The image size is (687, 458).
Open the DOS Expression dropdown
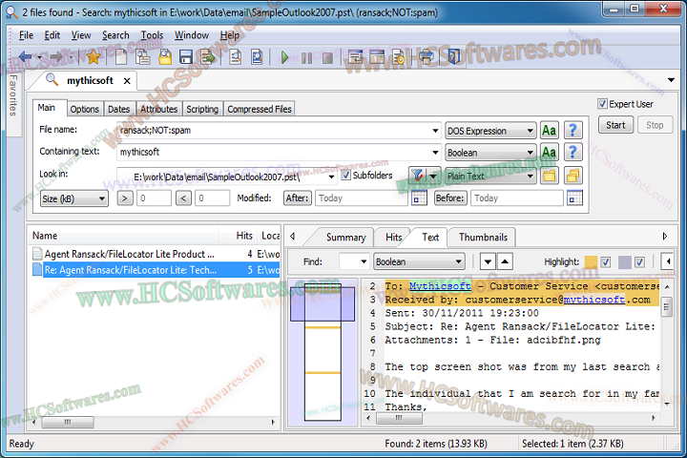490,131
